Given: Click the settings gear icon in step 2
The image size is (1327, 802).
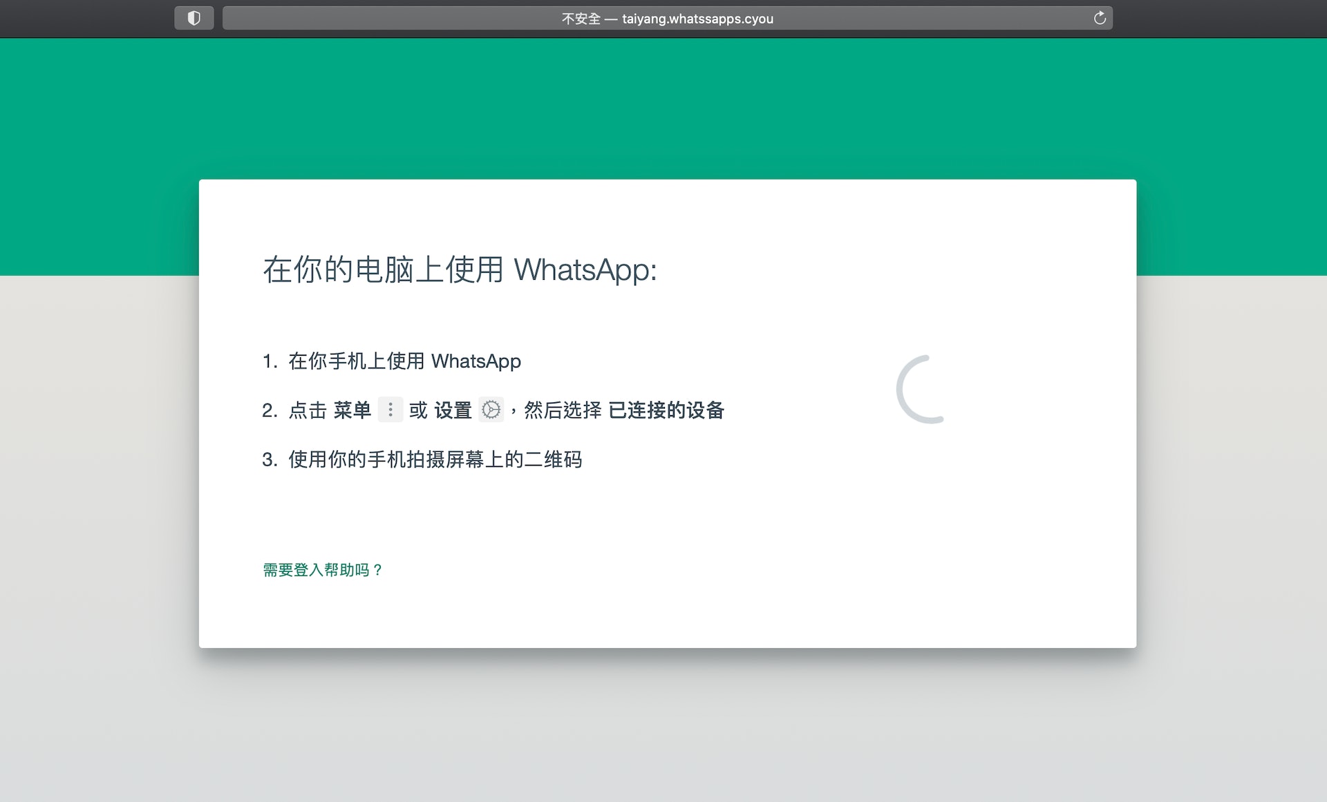Looking at the screenshot, I should 491,410.
